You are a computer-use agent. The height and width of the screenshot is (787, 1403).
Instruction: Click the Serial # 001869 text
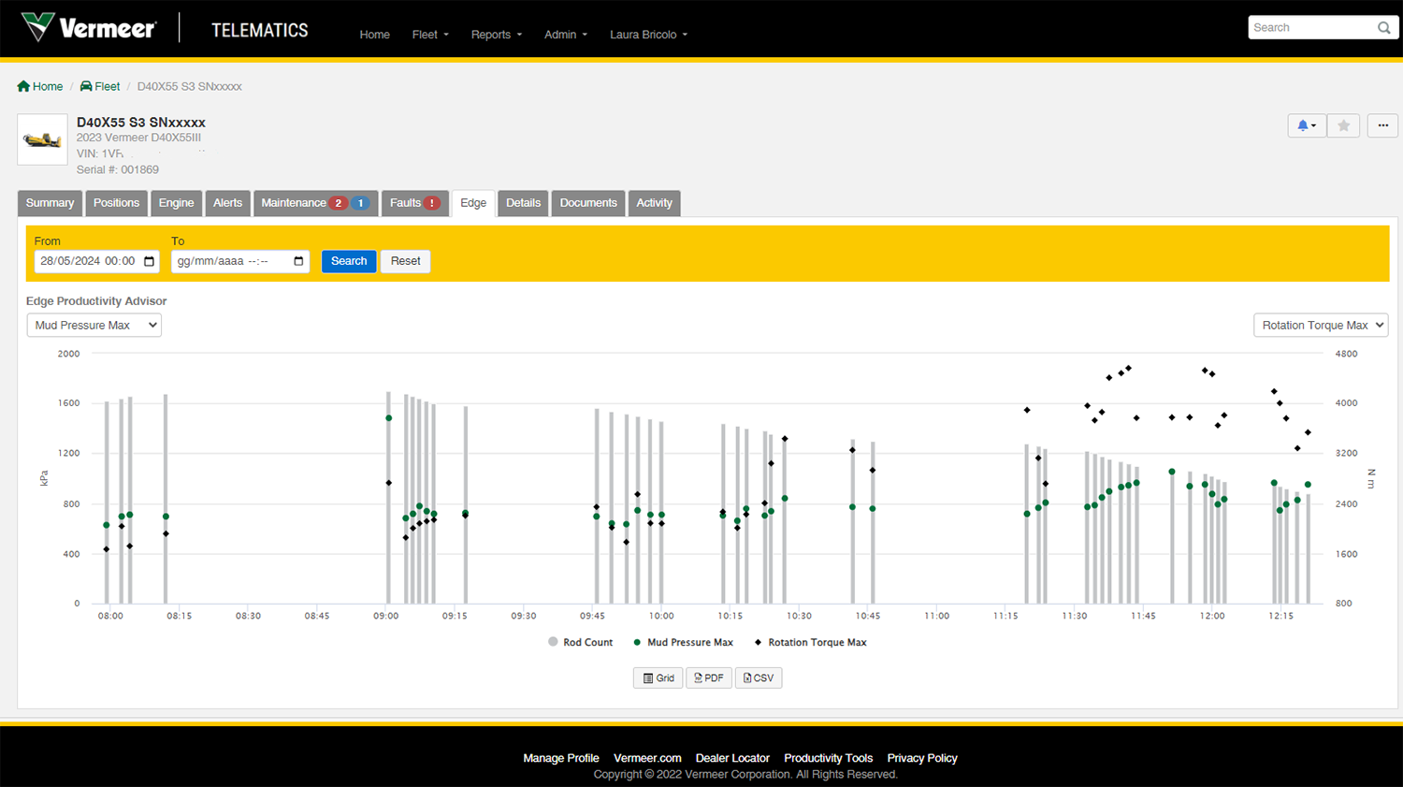pos(118,169)
